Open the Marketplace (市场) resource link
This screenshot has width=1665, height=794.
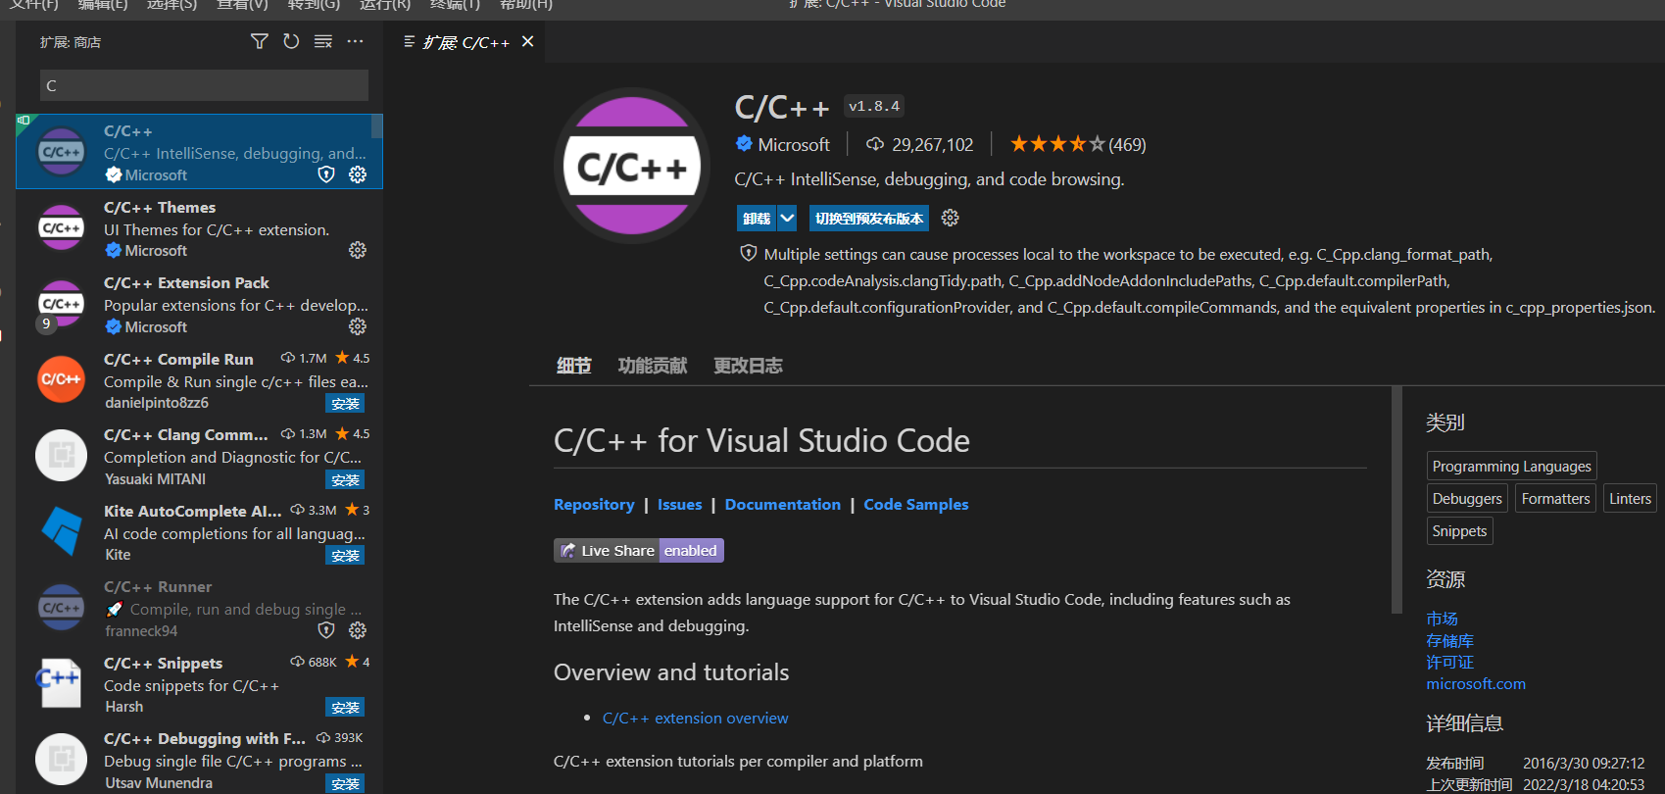[x=1442, y=619]
